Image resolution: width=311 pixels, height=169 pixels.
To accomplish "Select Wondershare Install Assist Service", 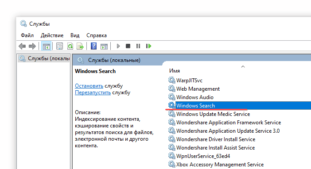I will pyautogui.click(x=215, y=148).
